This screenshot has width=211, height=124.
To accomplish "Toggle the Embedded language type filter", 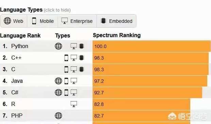I will tap(116, 21).
